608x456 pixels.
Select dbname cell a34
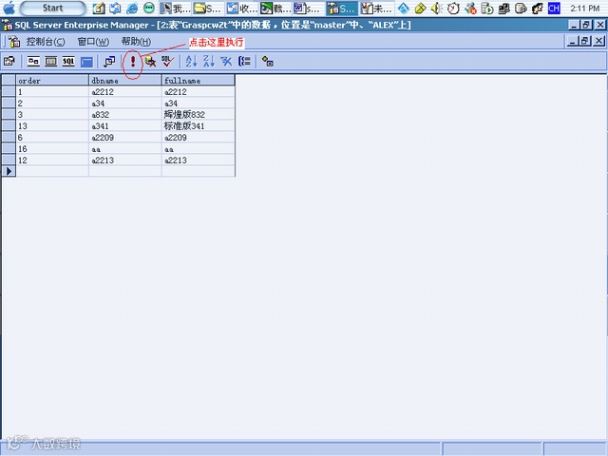(124, 104)
